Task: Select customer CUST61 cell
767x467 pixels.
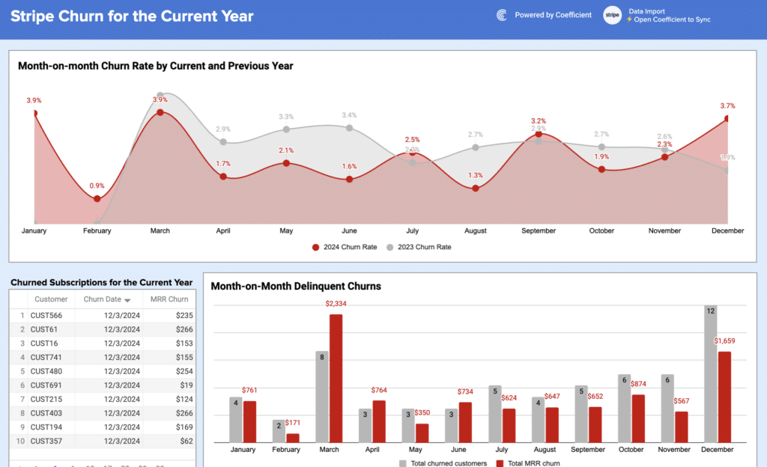Action: [x=43, y=329]
